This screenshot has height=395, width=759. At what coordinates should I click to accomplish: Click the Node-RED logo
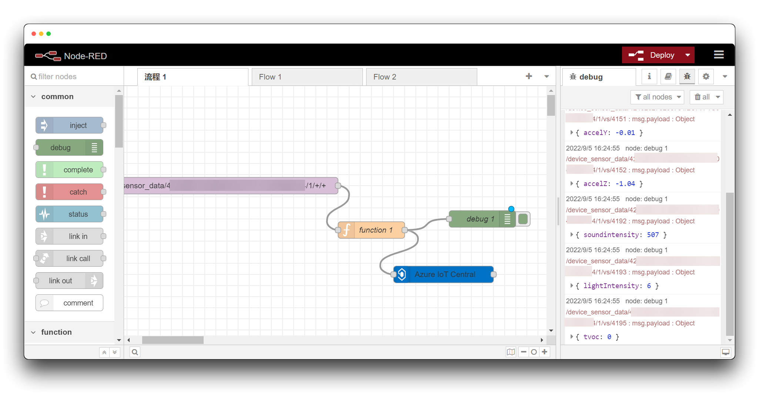[x=71, y=56]
